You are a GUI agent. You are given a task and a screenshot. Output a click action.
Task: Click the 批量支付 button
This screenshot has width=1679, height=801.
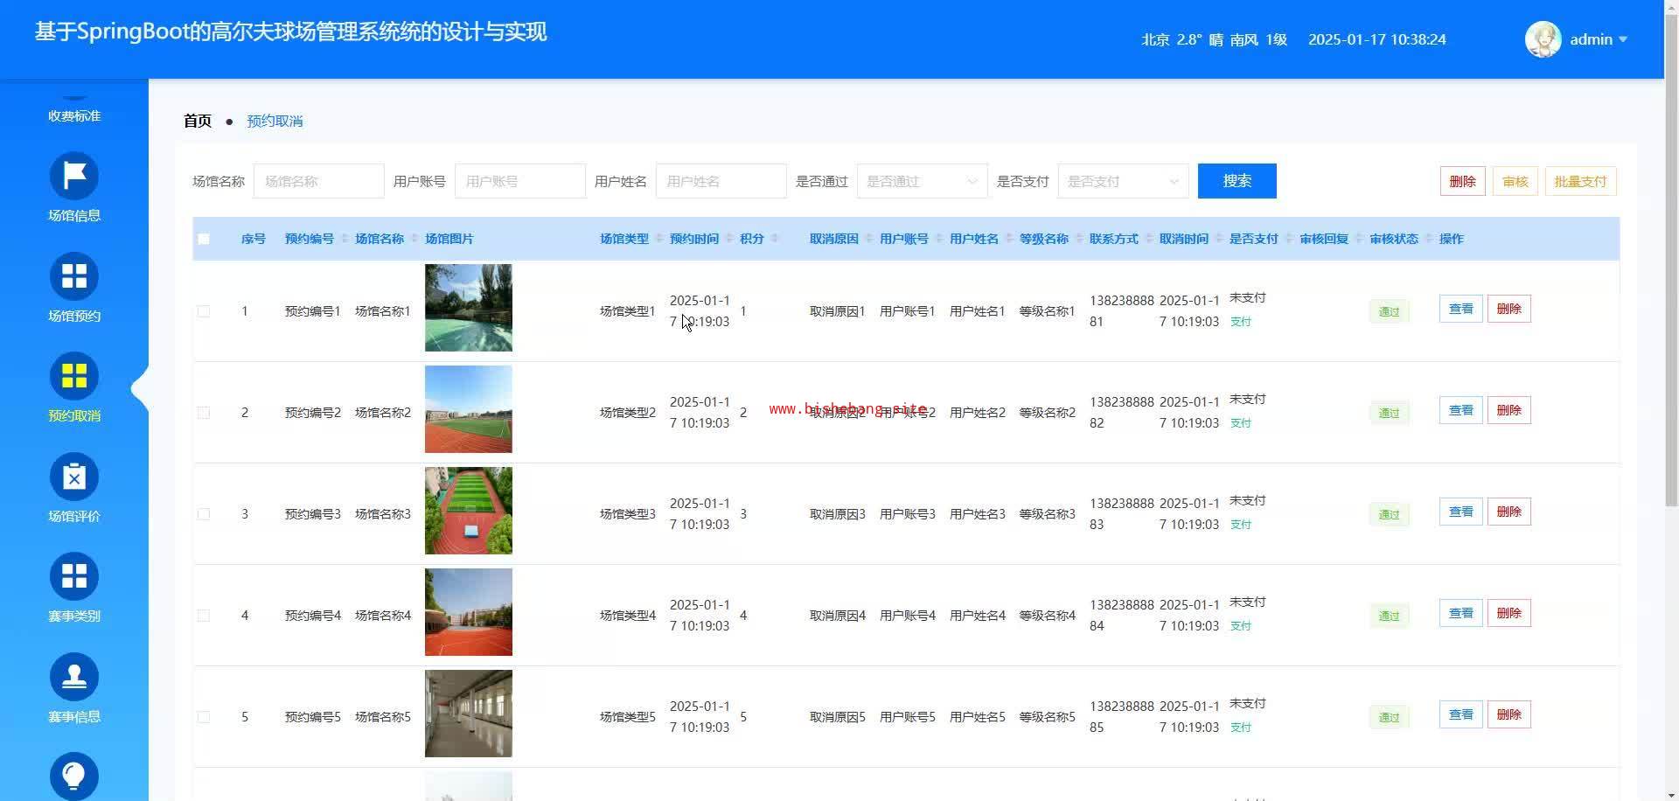1580,181
